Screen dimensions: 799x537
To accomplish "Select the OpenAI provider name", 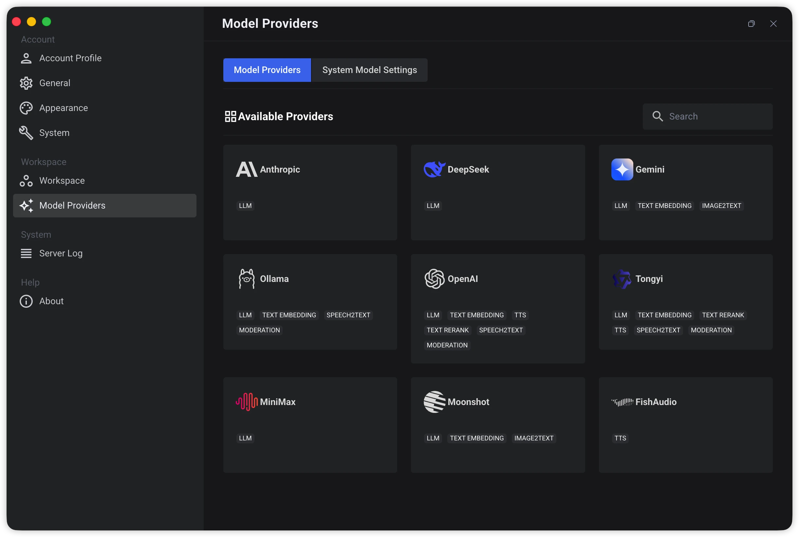I will click(463, 279).
